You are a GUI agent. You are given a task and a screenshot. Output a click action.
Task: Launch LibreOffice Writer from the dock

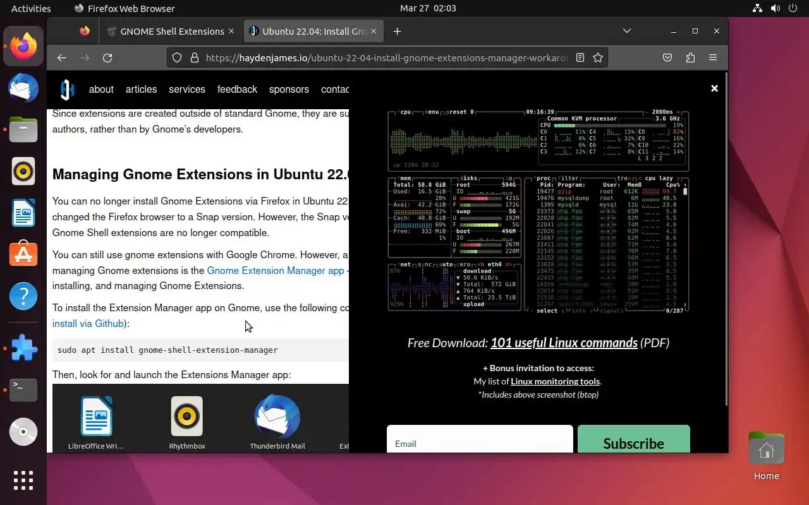click(x=23, y=213)
